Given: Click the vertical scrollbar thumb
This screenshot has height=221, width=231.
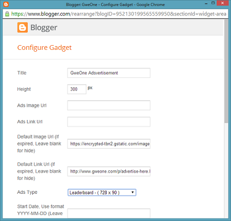Looking at the screenshot, I should coord(226,71).
